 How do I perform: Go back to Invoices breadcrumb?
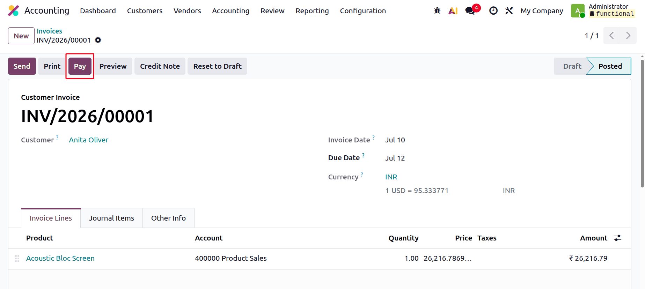[x=50, y=31]
